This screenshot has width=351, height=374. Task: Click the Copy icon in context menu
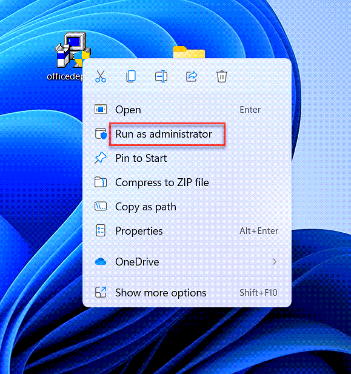(131, 76)
